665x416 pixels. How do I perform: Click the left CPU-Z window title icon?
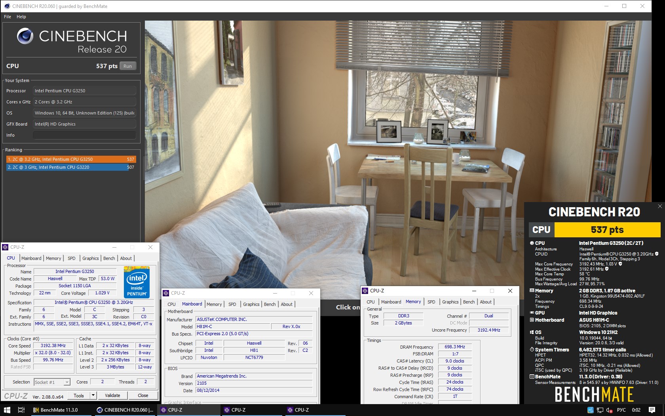point(6,247)
